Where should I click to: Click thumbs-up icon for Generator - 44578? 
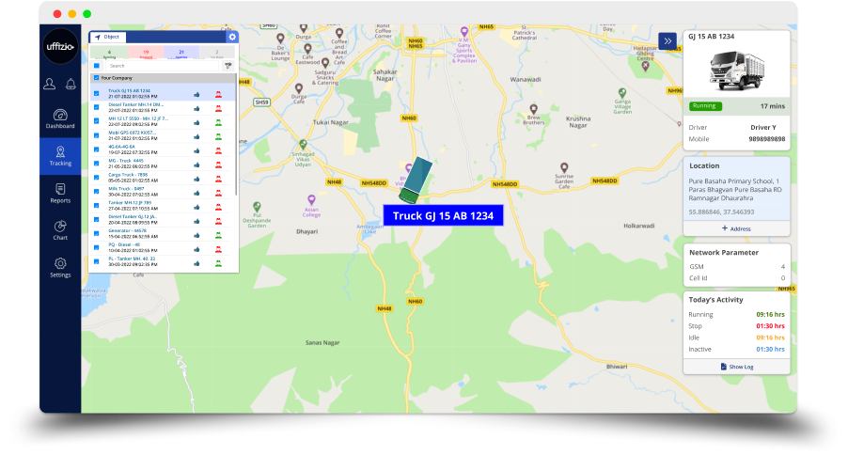click(196, 235)
